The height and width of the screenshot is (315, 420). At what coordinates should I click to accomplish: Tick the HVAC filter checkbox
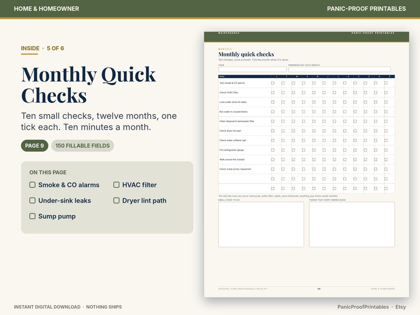[116, 184]
